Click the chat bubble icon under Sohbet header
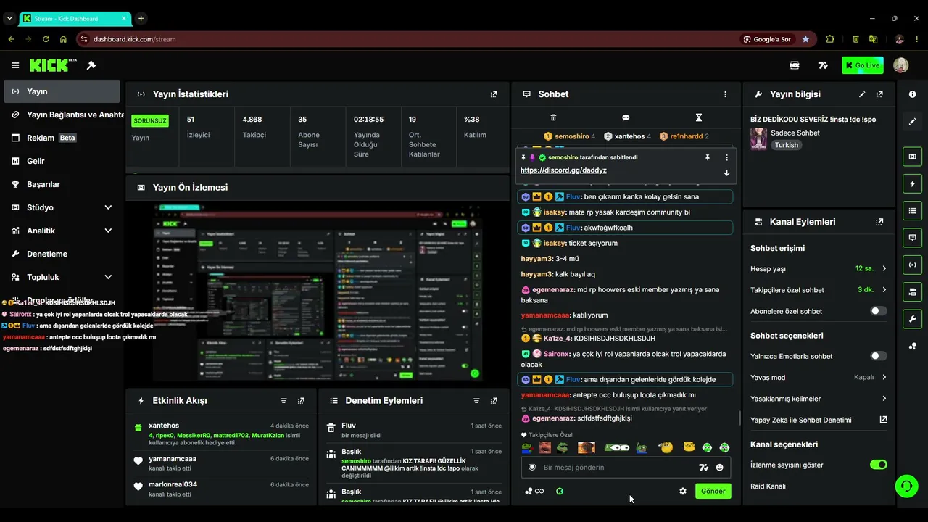Viewport: 928px width, 522px height. (626, 117)
